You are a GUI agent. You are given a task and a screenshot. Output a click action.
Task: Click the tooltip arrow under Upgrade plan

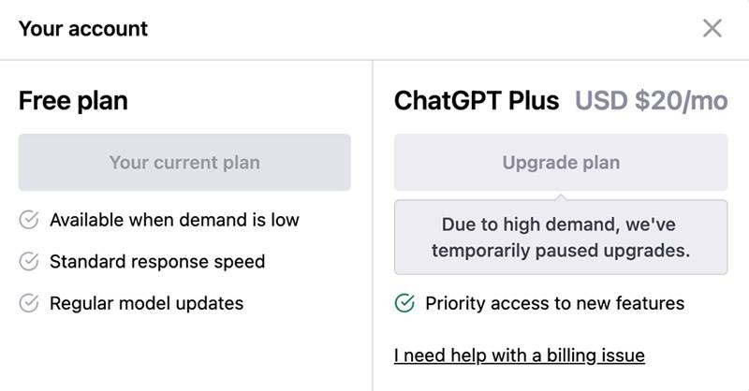pos(561,196)
